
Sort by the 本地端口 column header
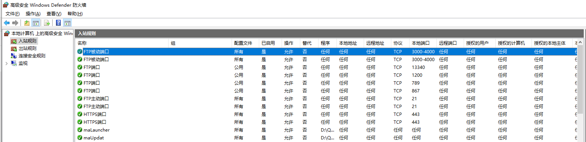423,43
